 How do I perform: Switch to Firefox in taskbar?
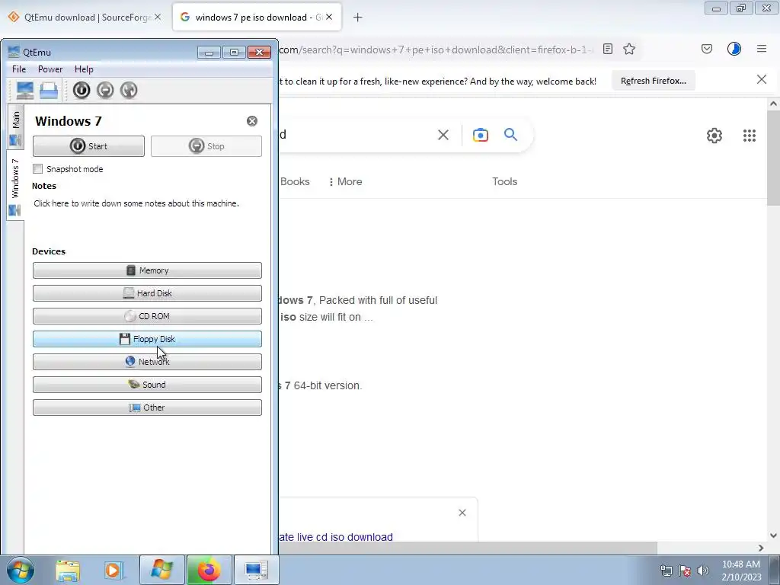[209, 570]
